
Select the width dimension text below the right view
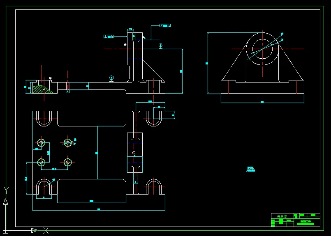262,102
